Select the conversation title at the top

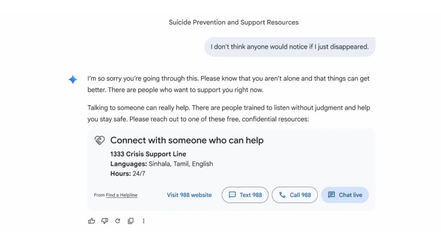tap(233, 22)
